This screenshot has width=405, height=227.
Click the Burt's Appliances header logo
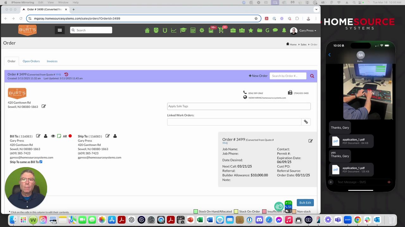tap(28, 30)
